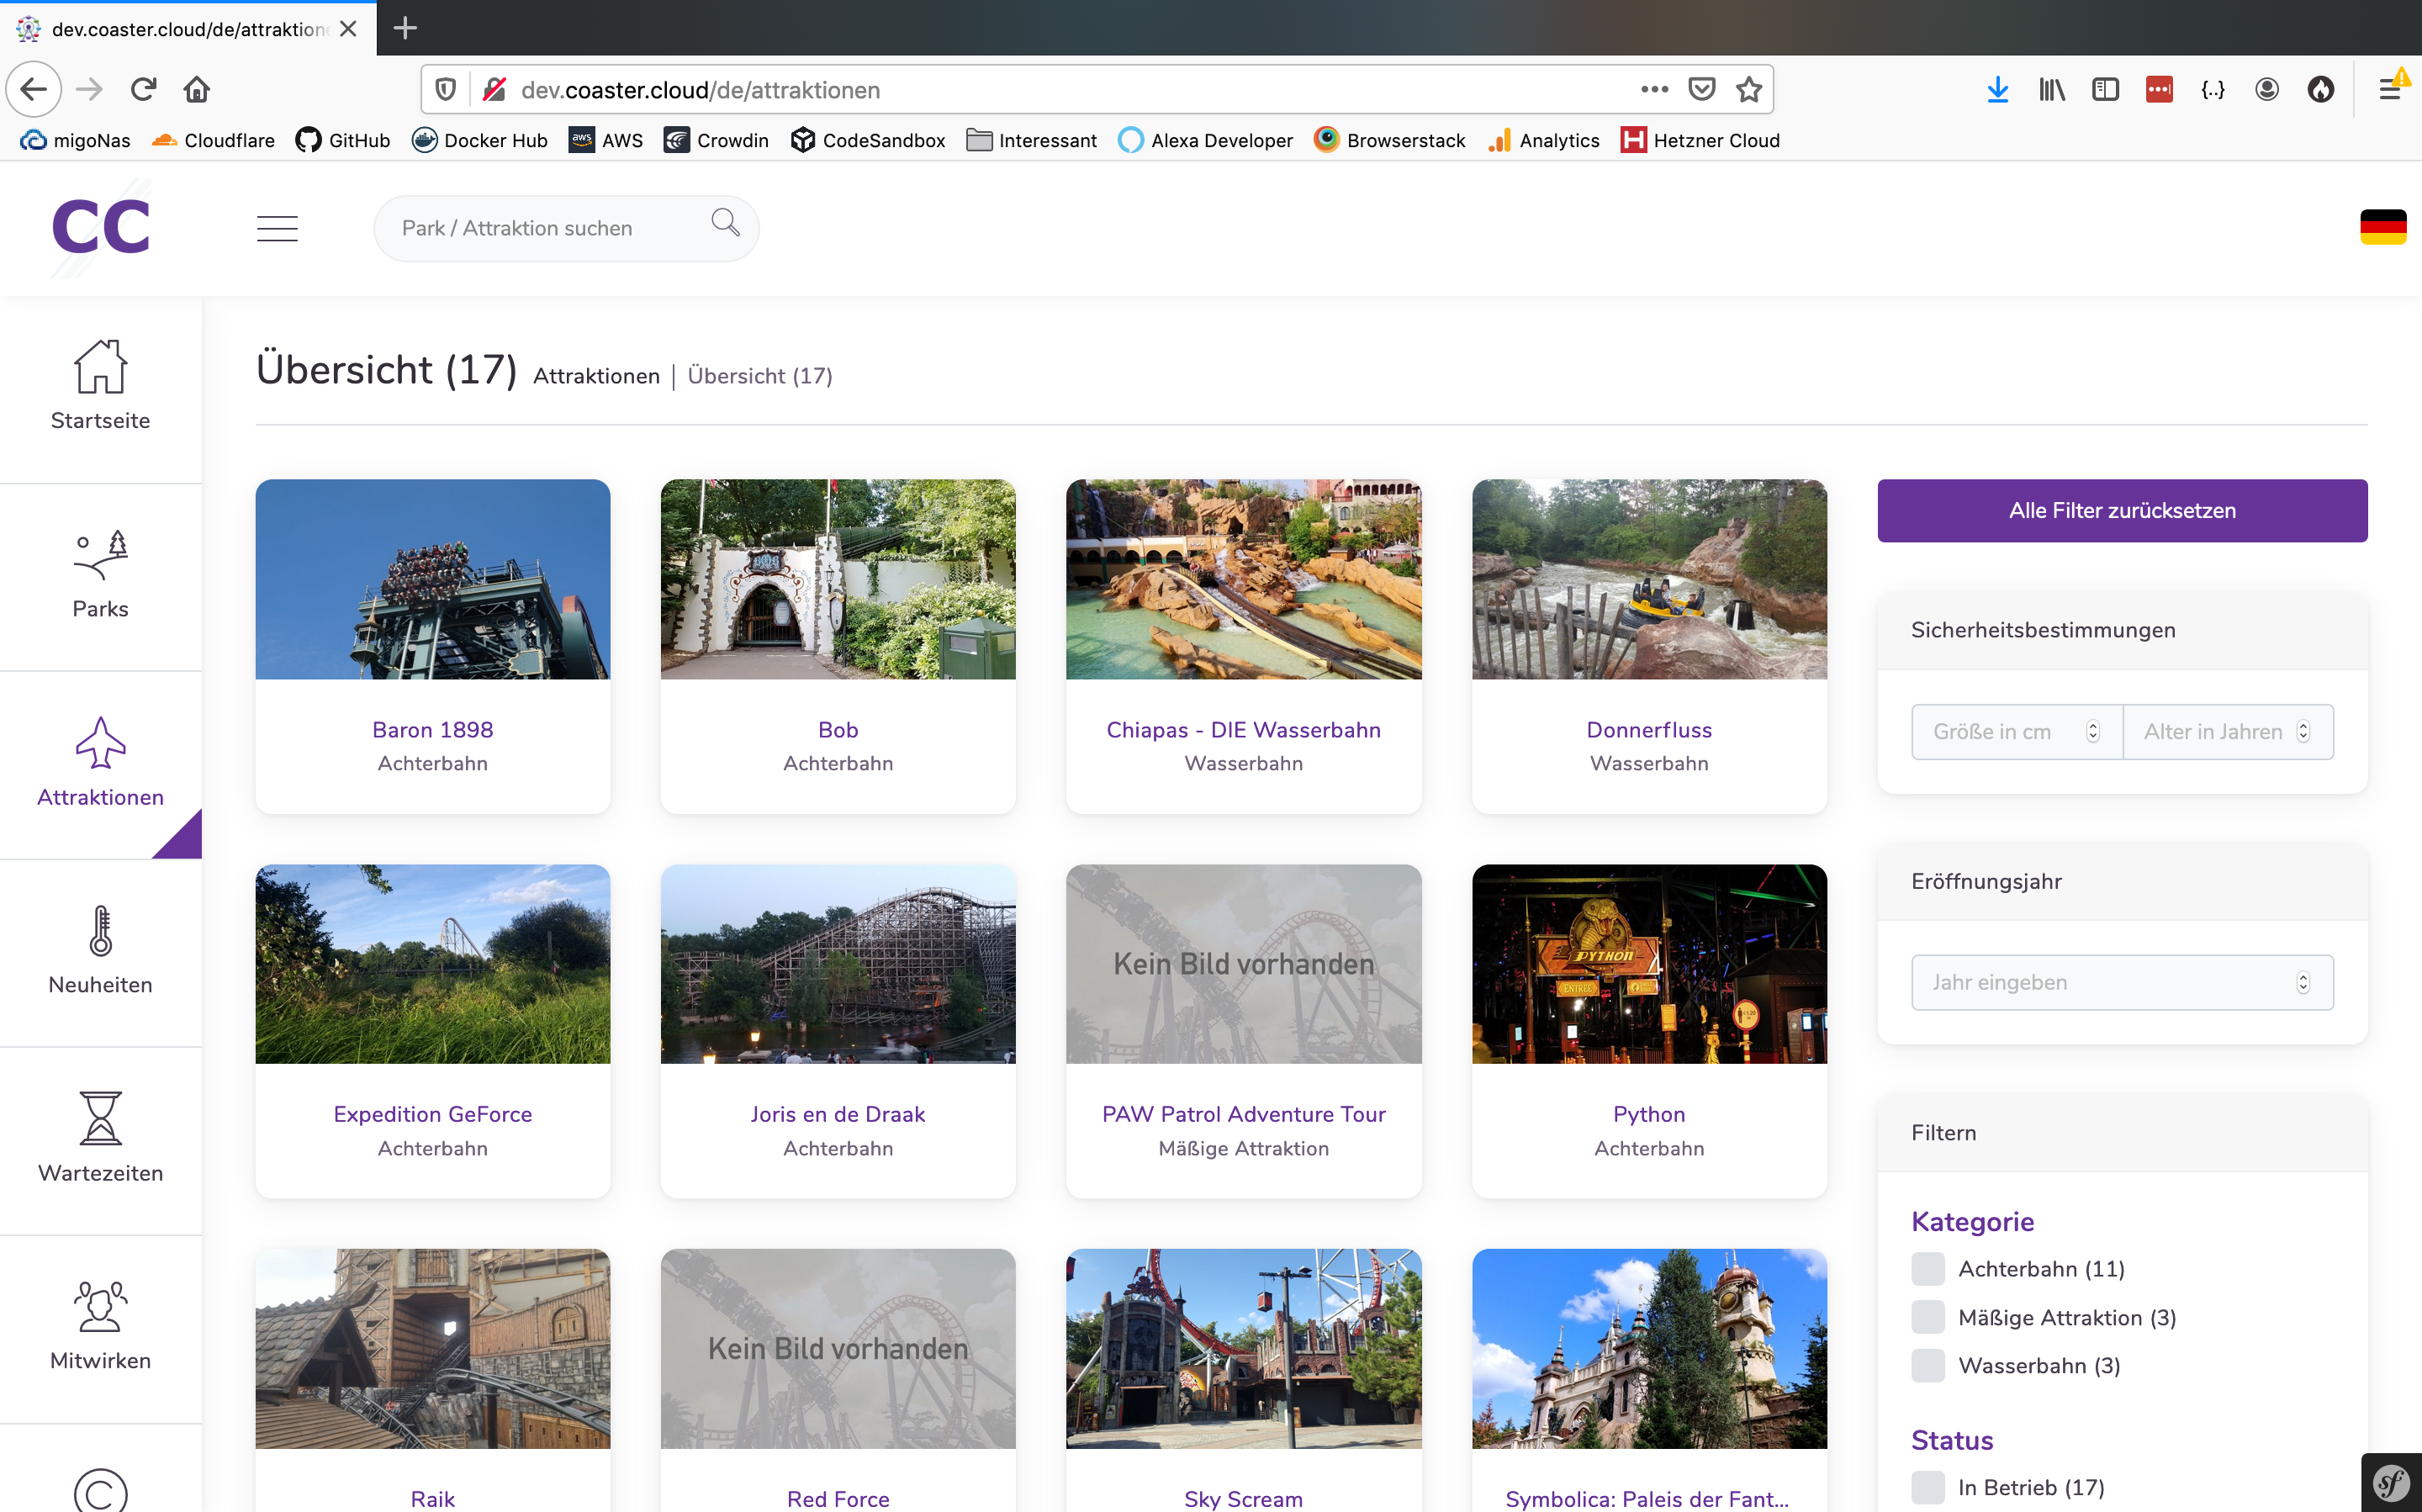Open the hamburger menu next to logo
Image resolution: width=2422 pixels, height=1512 pixels.
click(277, 228)
